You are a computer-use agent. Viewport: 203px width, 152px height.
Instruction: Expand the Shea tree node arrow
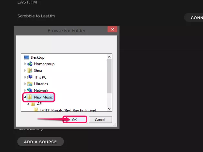(25, 71)
